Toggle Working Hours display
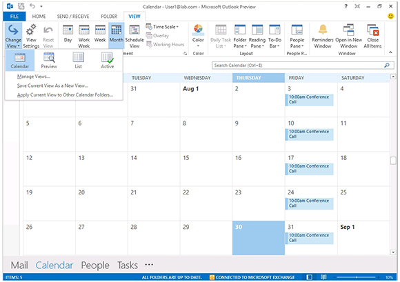Screen dimensions: 400x282 pos(166,44)
